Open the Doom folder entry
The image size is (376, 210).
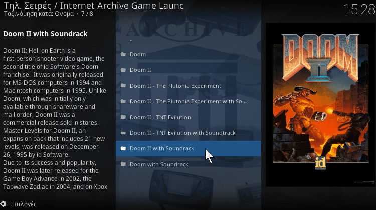[x=189, y=54]
